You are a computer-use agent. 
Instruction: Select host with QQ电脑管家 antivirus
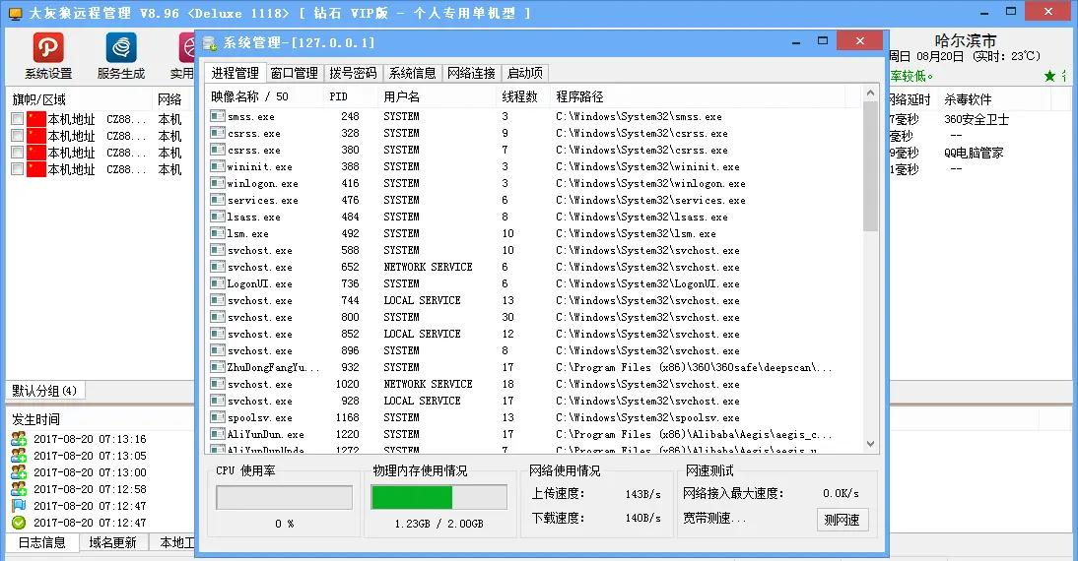974,154
